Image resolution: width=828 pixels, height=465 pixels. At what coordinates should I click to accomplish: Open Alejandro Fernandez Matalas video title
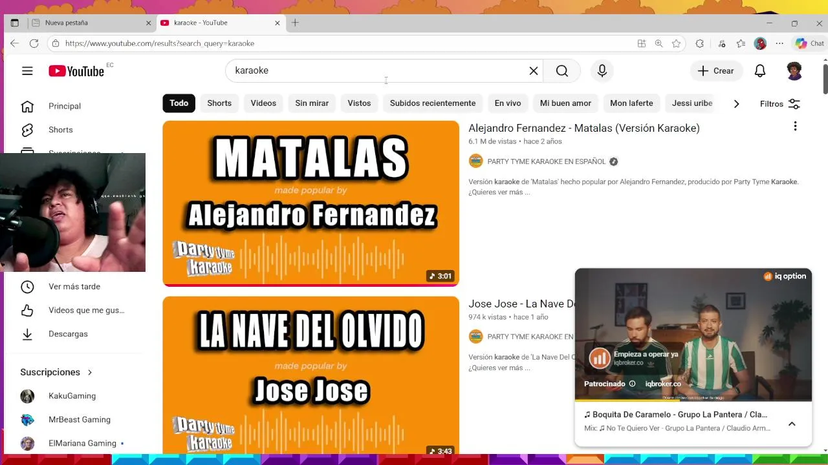[584, 128]
